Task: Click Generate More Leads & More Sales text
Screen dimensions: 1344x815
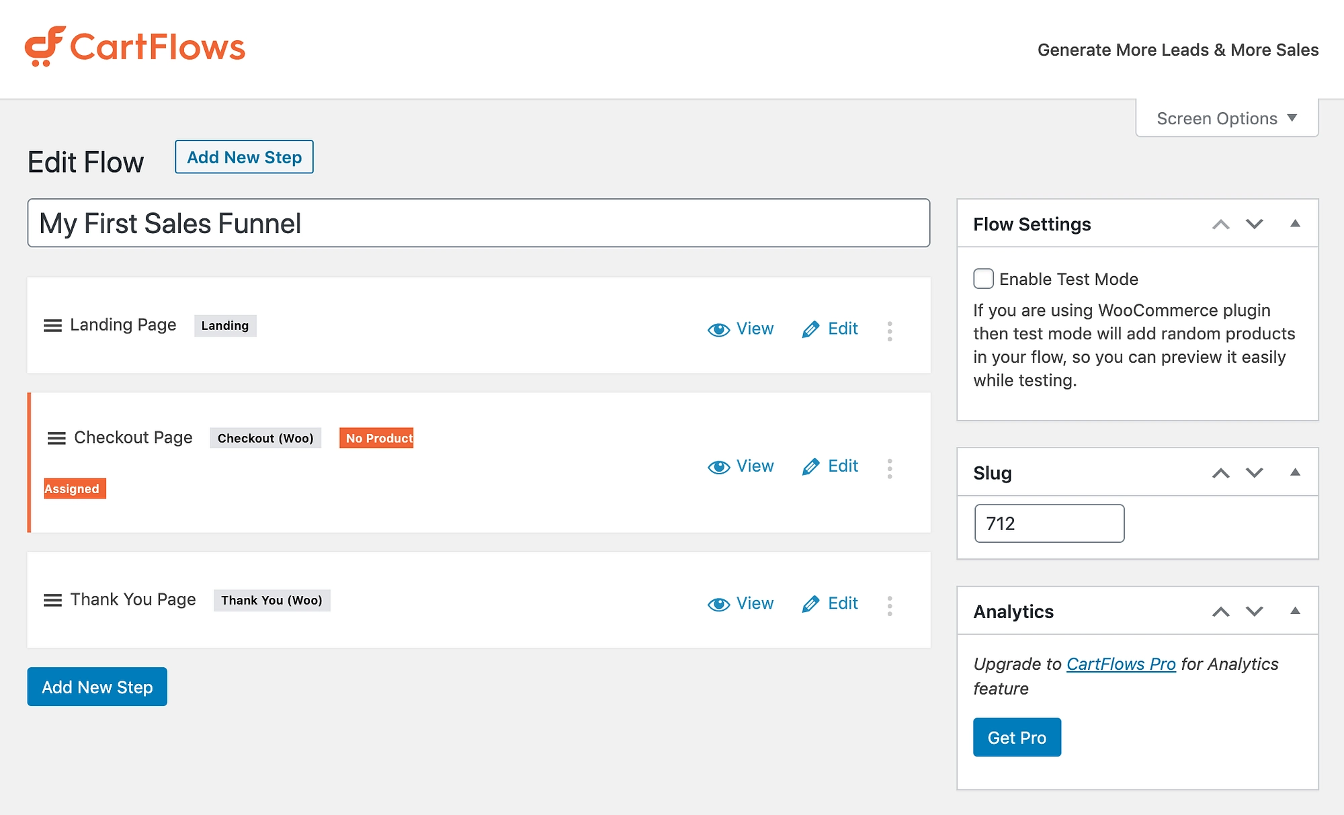Action: [1178, 50]
